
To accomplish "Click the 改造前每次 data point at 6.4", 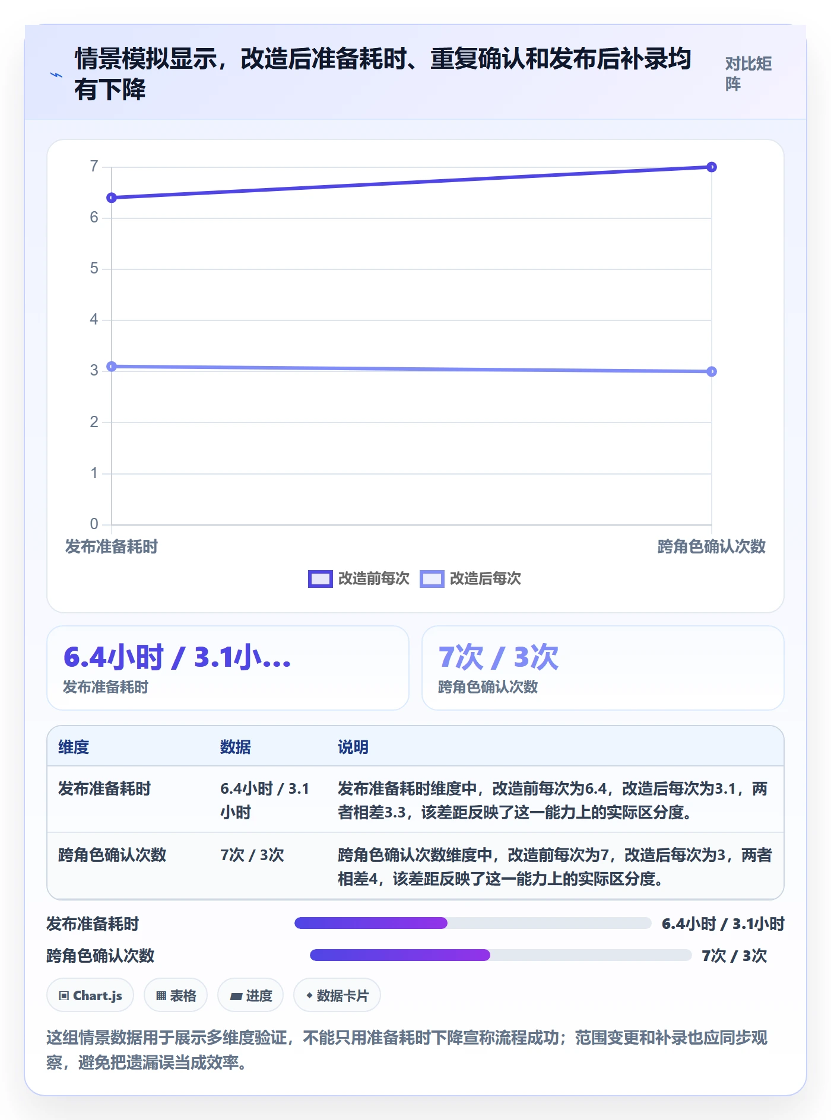I will click(112, 198).
